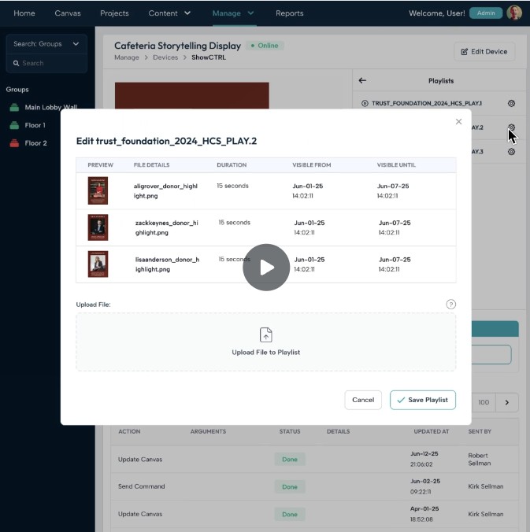The image size is (530, 532).
Task: Open the Canvas menu item
Action: (x=68, y=13)
